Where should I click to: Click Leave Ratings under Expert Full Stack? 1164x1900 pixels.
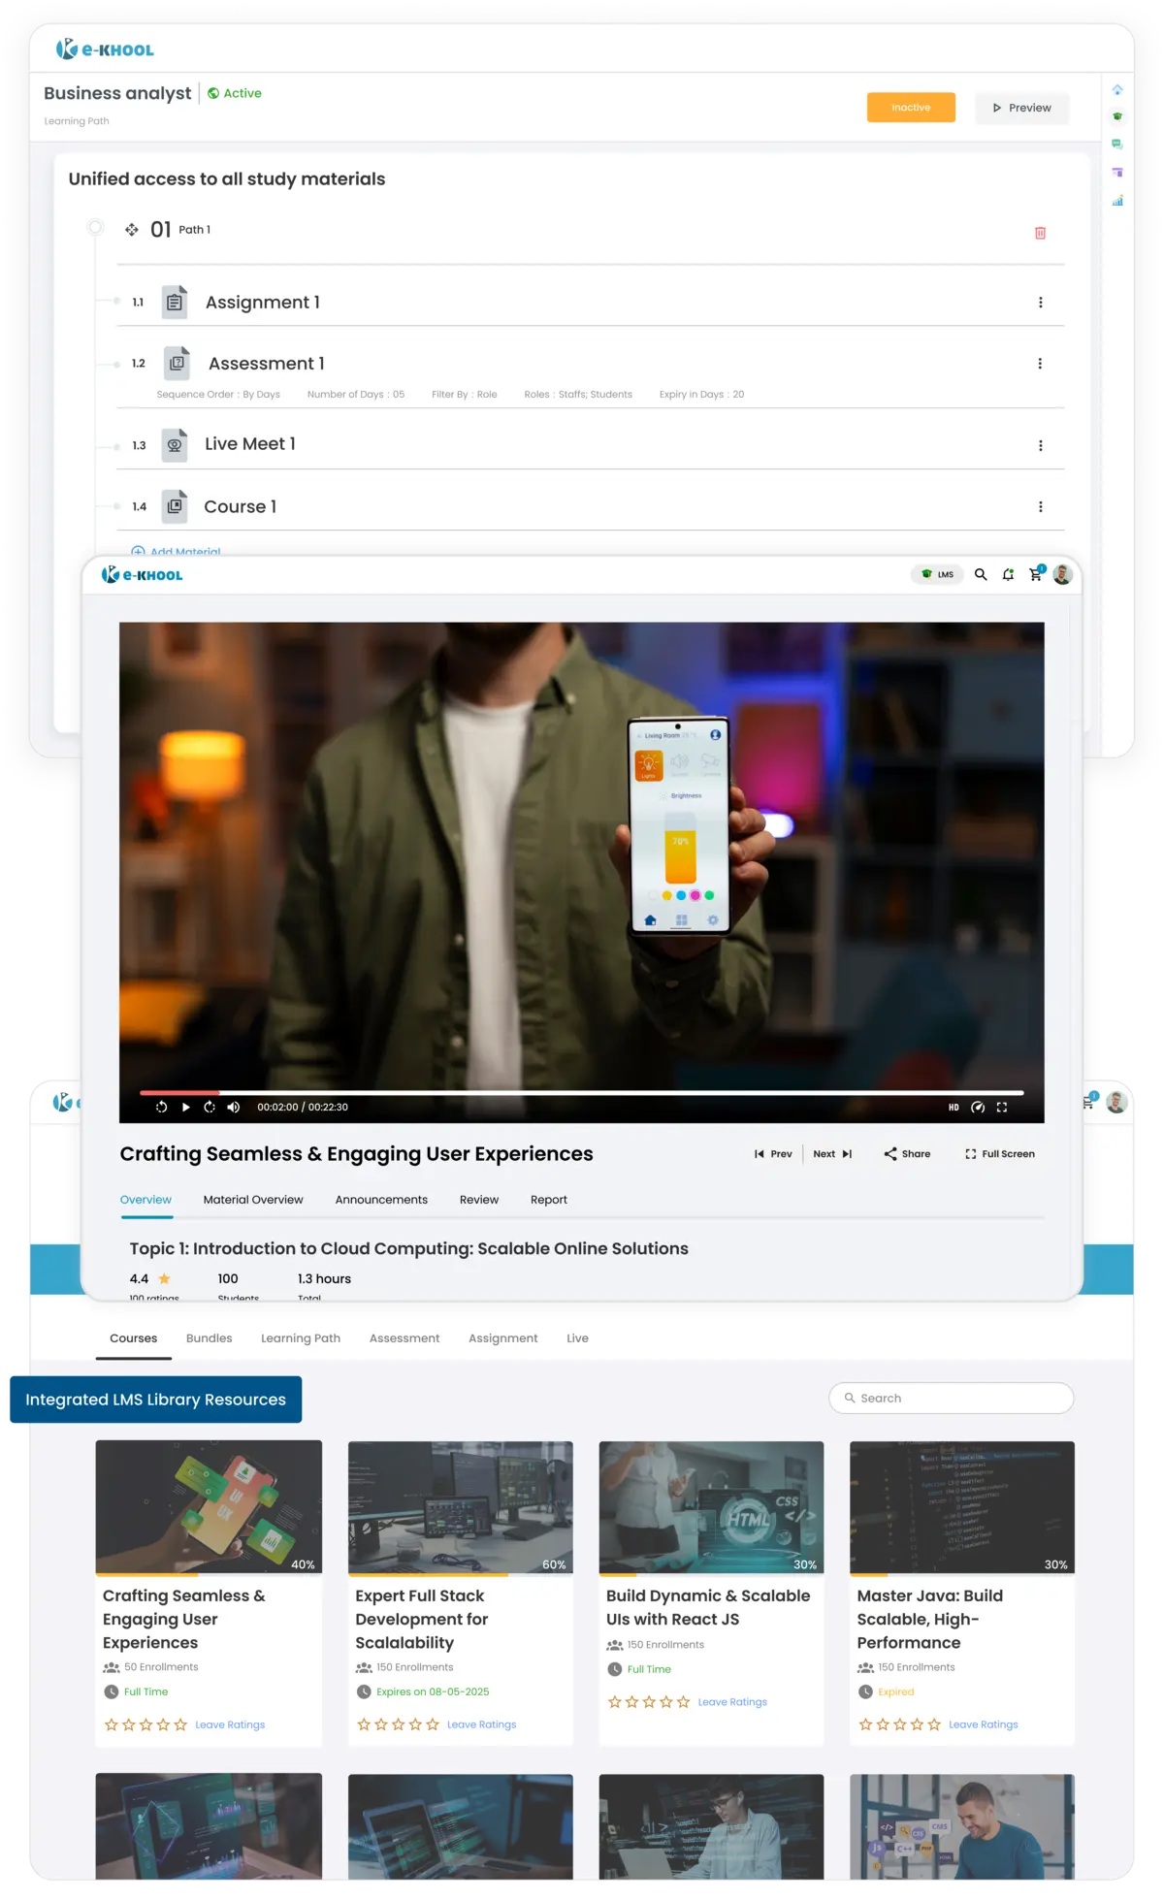click(482, 1724)
